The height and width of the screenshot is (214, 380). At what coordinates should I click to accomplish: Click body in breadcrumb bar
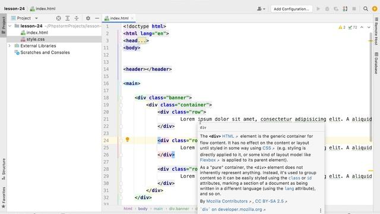[142, 209]
